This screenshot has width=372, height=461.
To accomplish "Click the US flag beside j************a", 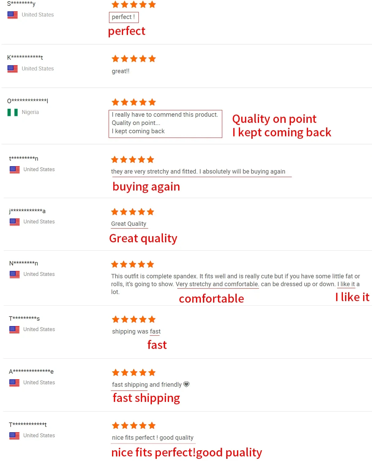I will 14,222.
